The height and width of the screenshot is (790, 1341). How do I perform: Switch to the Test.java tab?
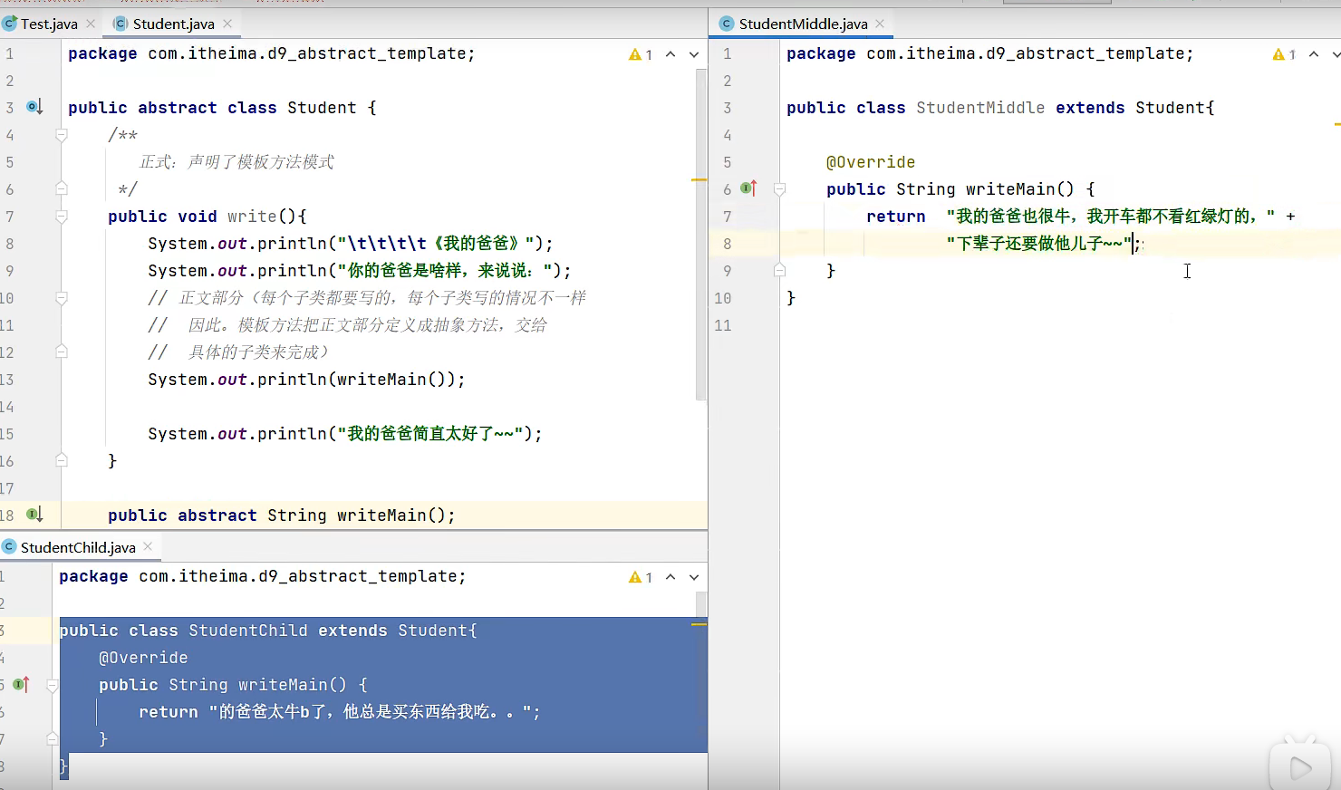49,24
